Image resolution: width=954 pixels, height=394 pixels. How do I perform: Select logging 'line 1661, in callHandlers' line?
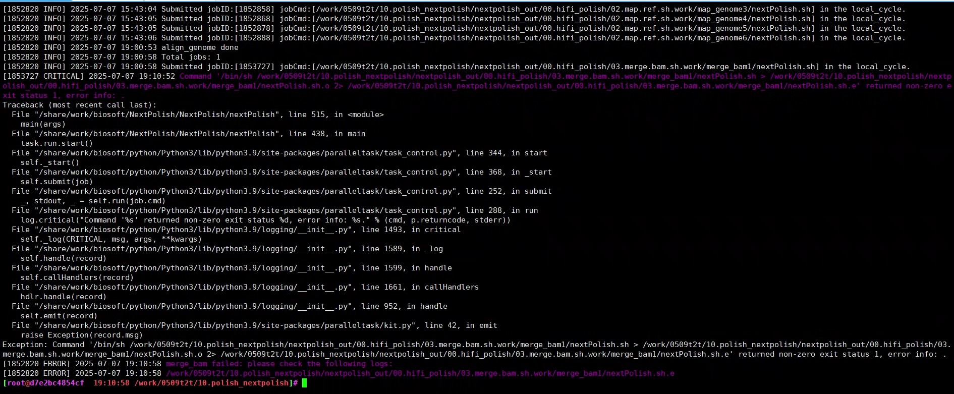point(245,287)
